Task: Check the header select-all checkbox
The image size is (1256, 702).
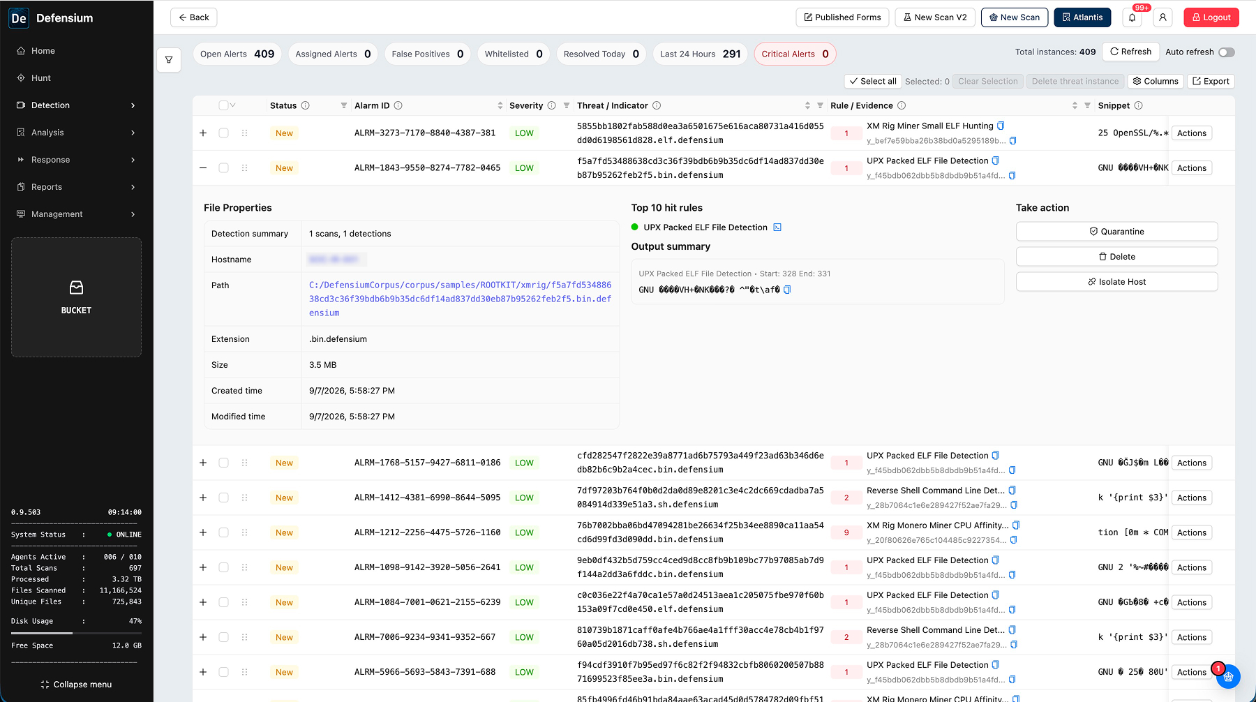Action: click(223, 105)
